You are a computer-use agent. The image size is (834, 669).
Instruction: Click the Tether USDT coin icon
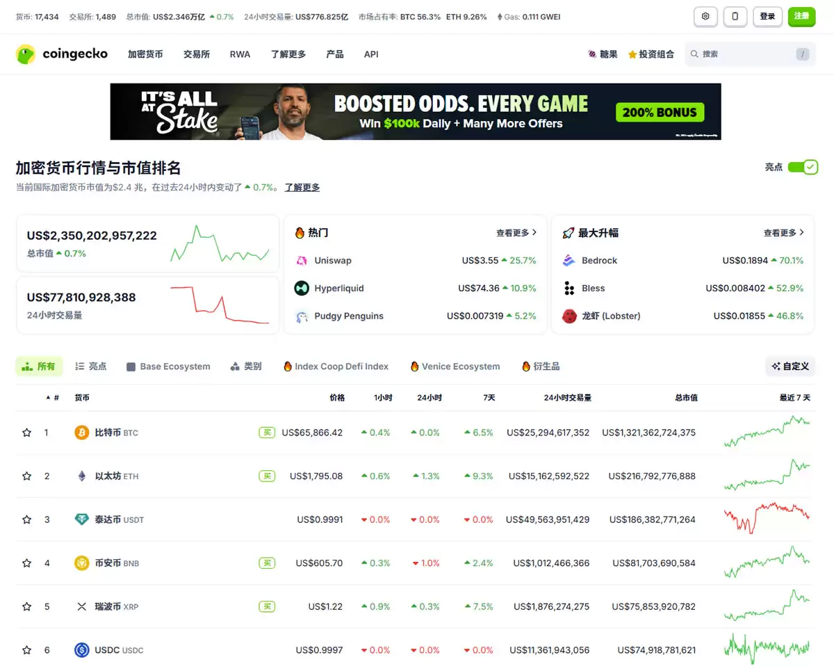[x=82, y=519]
